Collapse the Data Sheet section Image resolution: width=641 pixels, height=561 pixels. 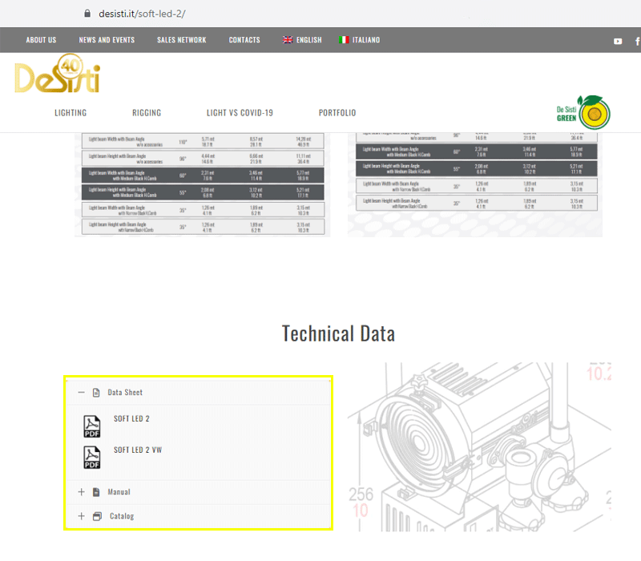(81, 393)
